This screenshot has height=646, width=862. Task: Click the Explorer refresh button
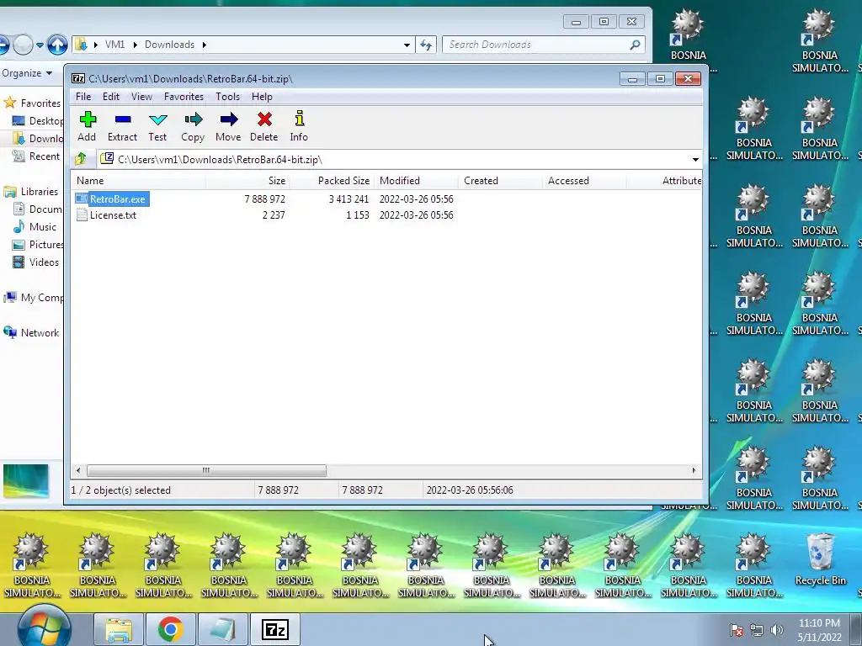point(426,45)
